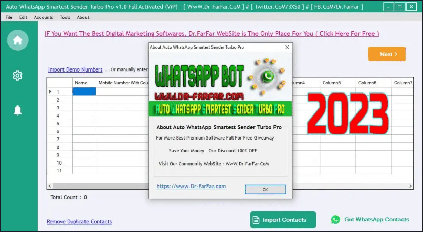Click the document icon in Import Contacts
Screen dimensions: 423x232
coord(256,220)
